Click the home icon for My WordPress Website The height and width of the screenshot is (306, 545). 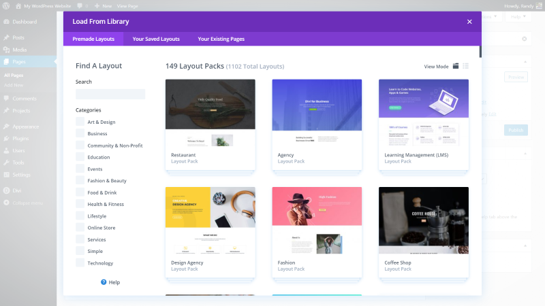coord(18,6)
